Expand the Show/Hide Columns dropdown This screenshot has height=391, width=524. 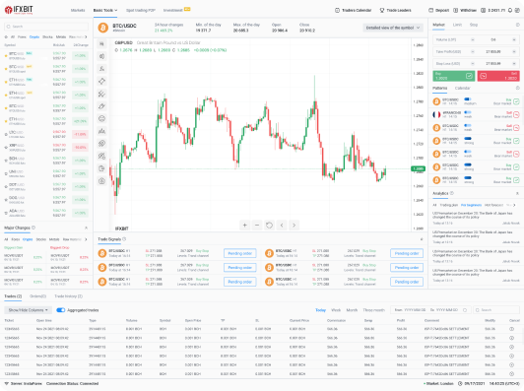pyautogui.click(x=28, y=310)
